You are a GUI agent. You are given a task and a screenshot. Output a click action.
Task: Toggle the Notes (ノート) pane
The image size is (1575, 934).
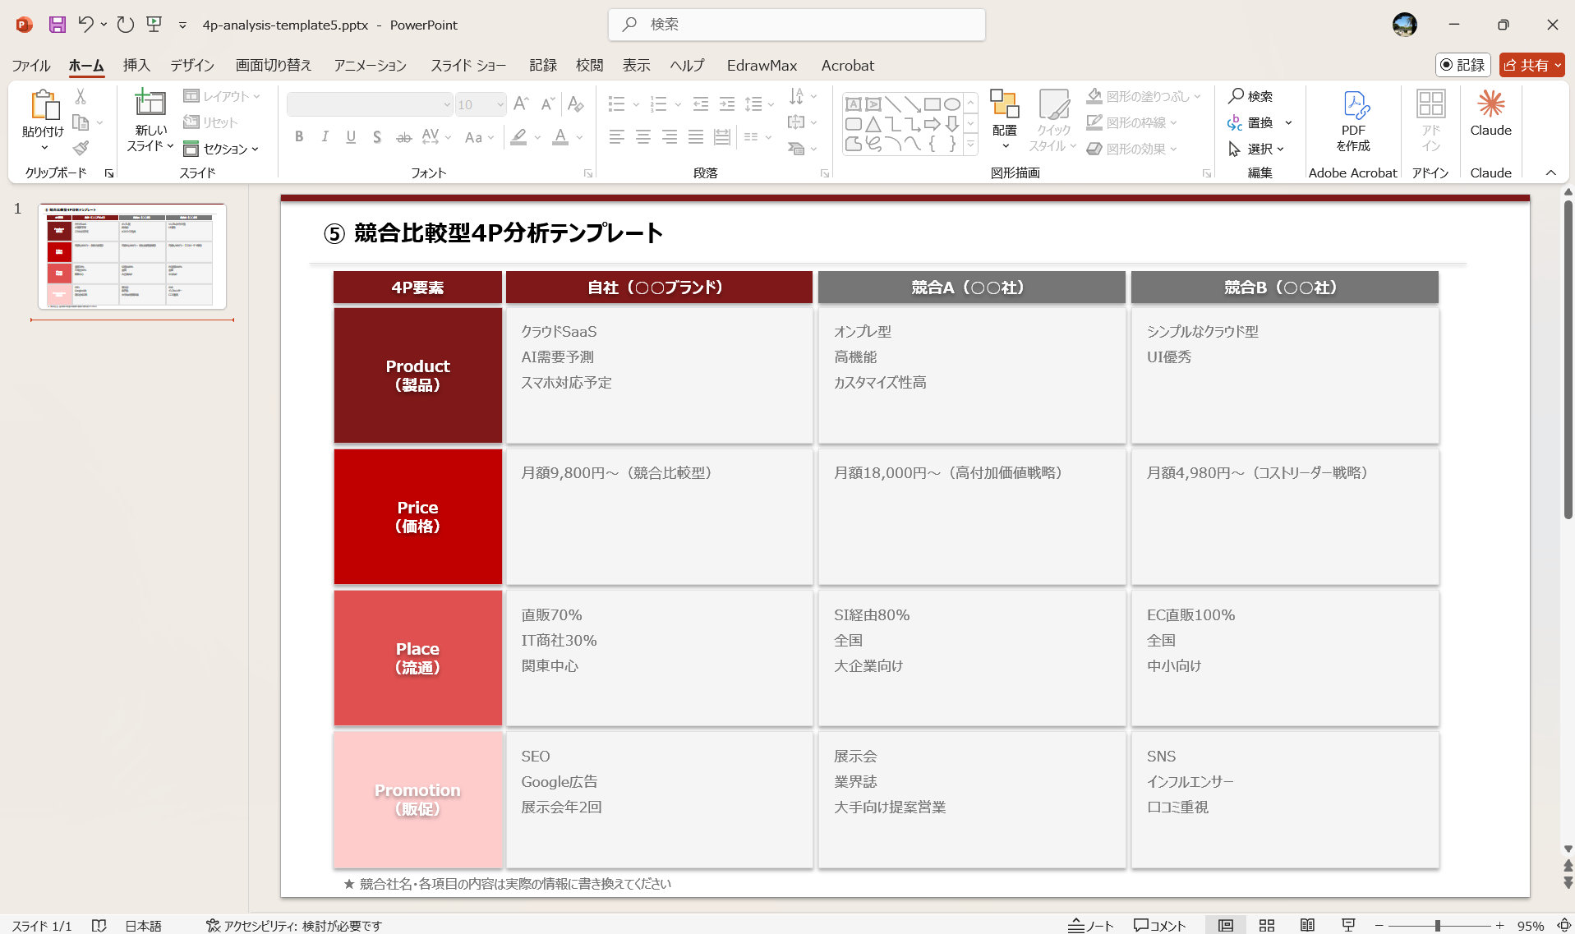[x=1090, y=926]
